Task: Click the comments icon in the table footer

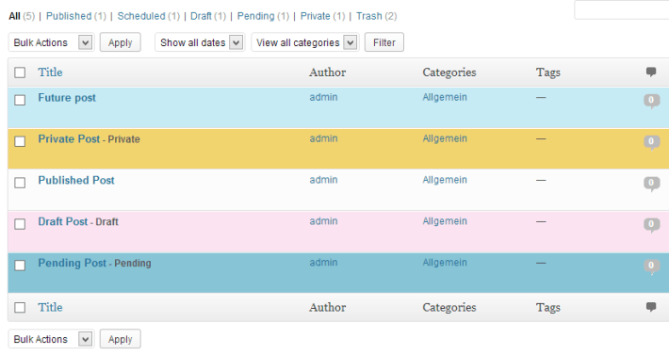Action: pyautogui.click(x=651, y=307)
